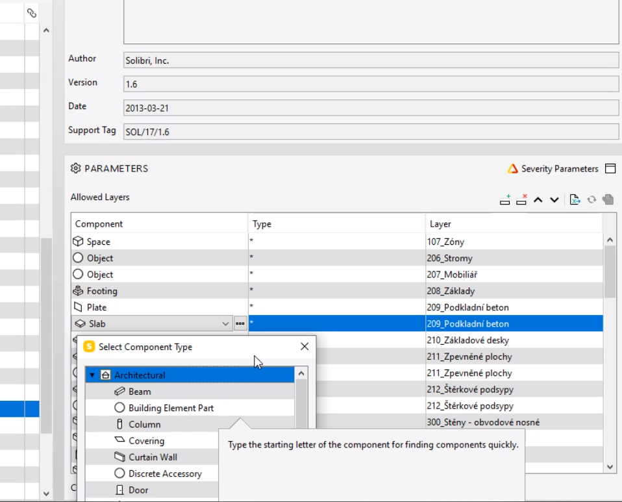Click the Architectural house icon
The image size is (622, 502).
point(106,375)
